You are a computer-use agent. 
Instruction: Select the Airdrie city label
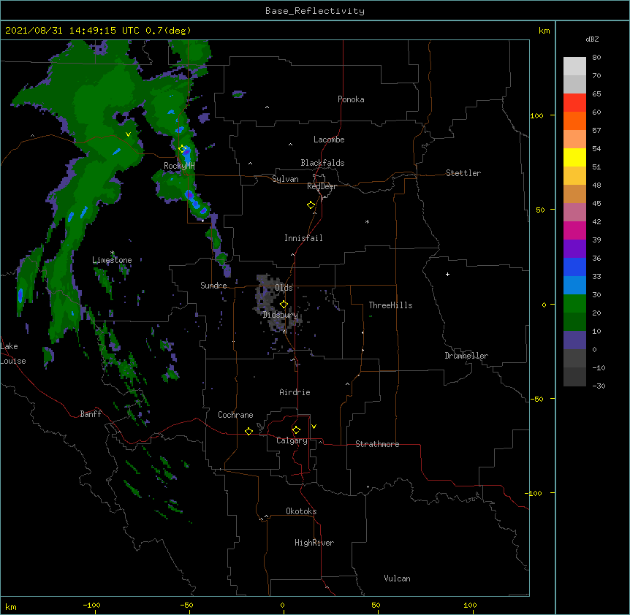point(295,392)
